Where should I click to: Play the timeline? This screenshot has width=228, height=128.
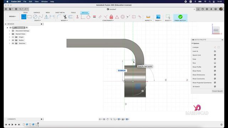[x=12, y=124]
